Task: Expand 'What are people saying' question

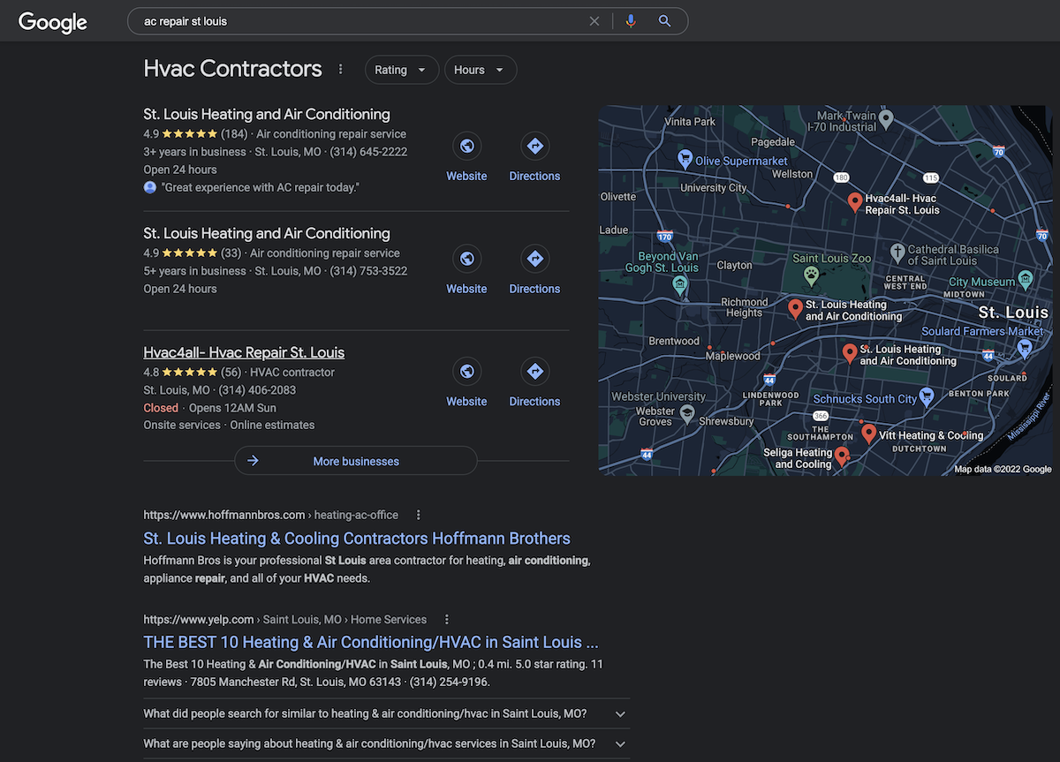Action: click(x=387, y=743)
